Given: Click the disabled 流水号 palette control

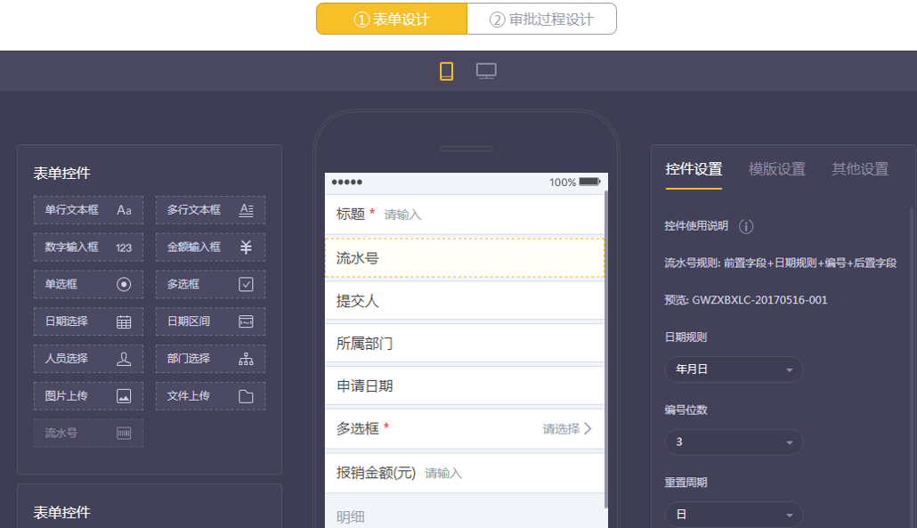Looking at the screenshot, I should coord(88,434).
